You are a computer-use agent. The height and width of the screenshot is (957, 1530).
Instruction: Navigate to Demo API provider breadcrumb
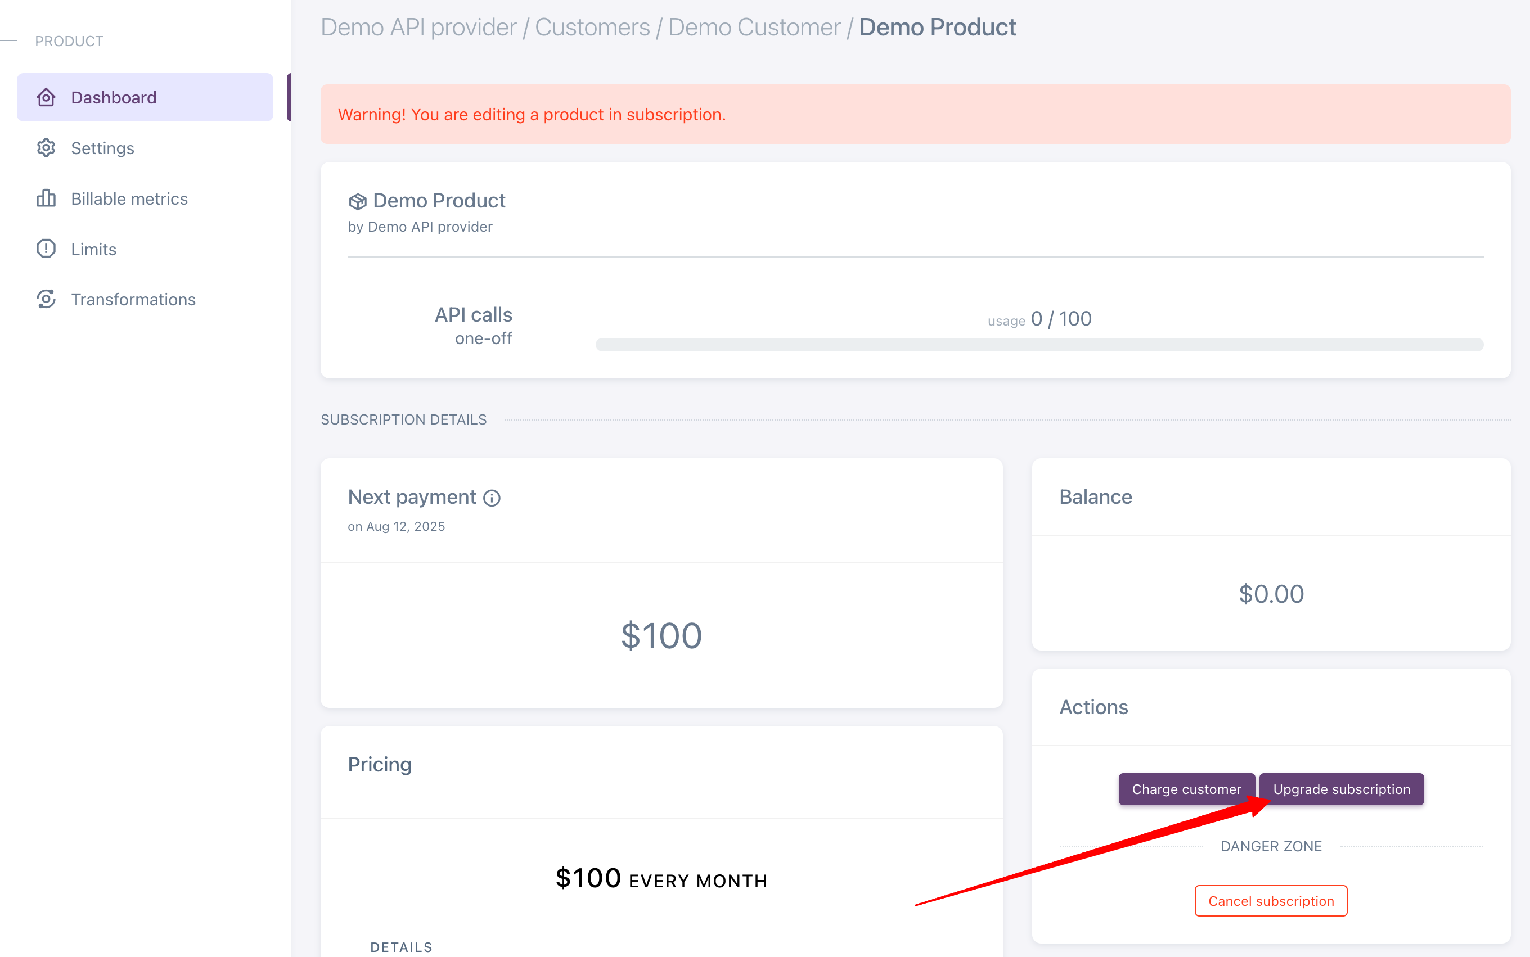(418, 28)
